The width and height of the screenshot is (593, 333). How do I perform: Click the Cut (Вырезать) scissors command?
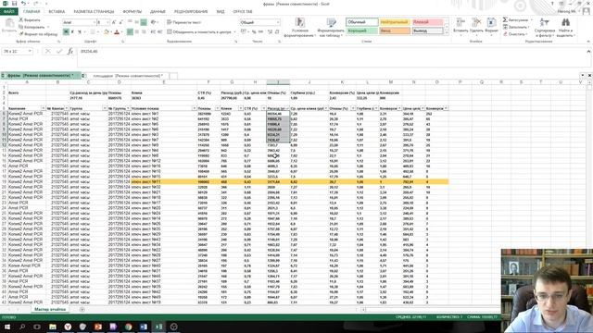point(30,20)
